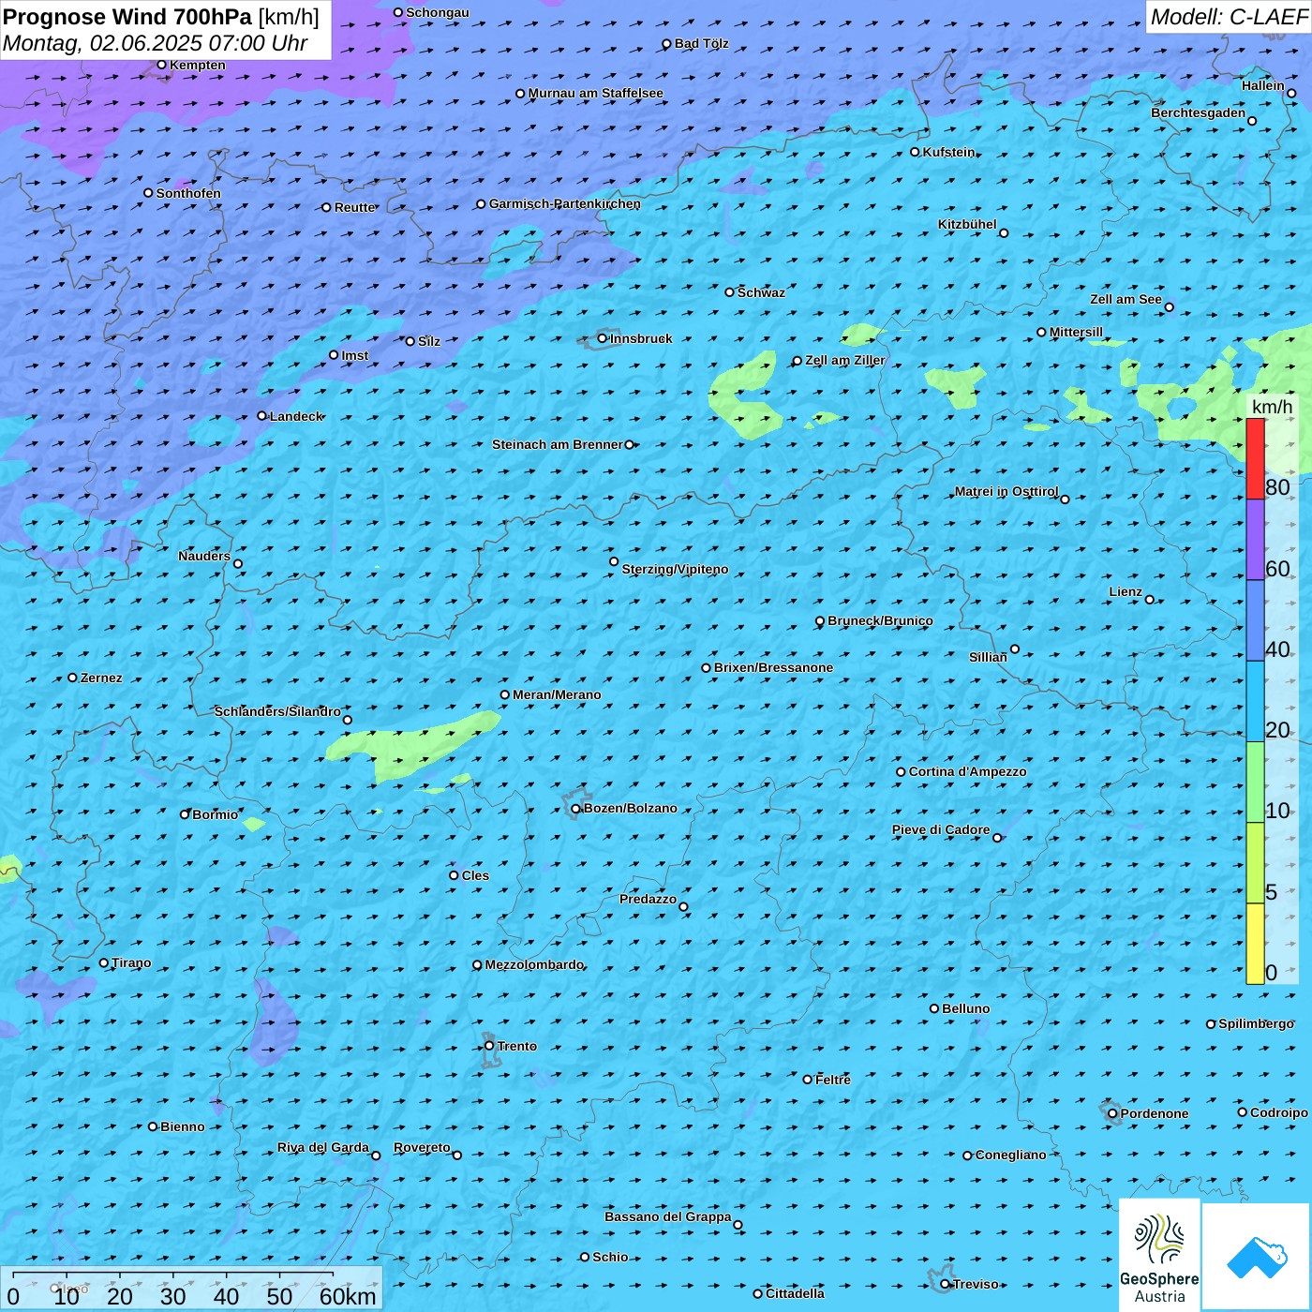This screenshot has height=1312, width=1312.
Task: Click the blue cloud arrow logo
Action: (x=1257, y=1257)
